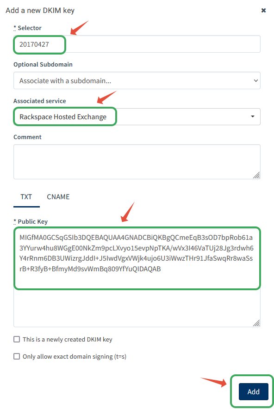Click the resize handle on the Comment box
Screen dimensions: 274x409
coord(257,174)
